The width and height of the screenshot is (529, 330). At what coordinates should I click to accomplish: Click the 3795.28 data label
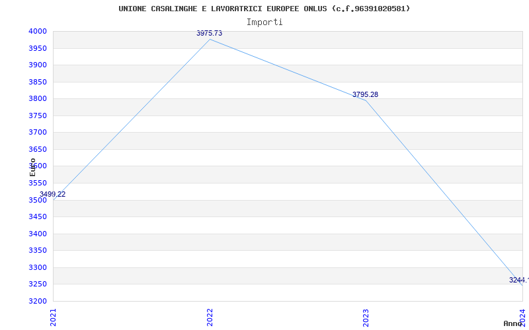tap(366, 94)
